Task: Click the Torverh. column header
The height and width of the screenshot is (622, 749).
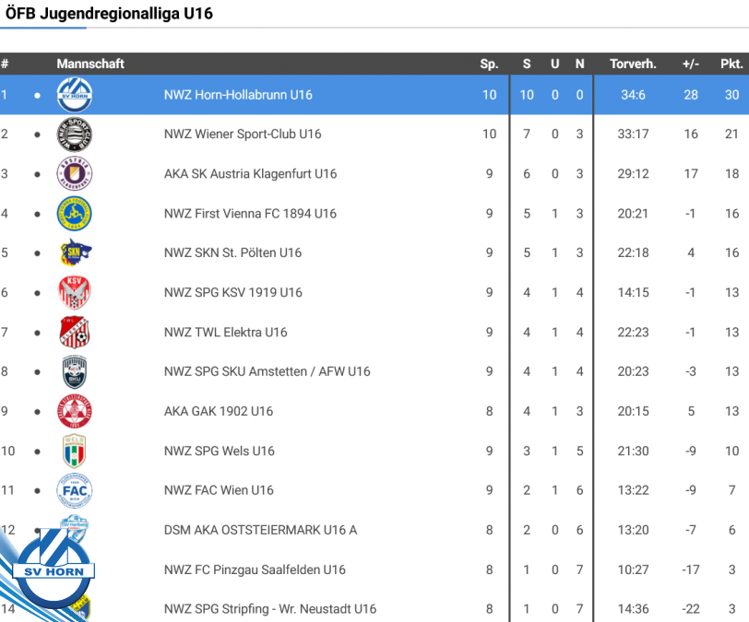Action: [x=633, y=64]
